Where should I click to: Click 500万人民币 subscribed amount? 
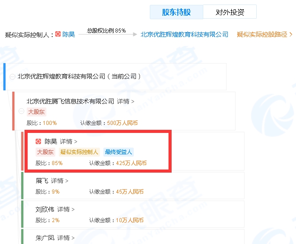pos(122,123)
